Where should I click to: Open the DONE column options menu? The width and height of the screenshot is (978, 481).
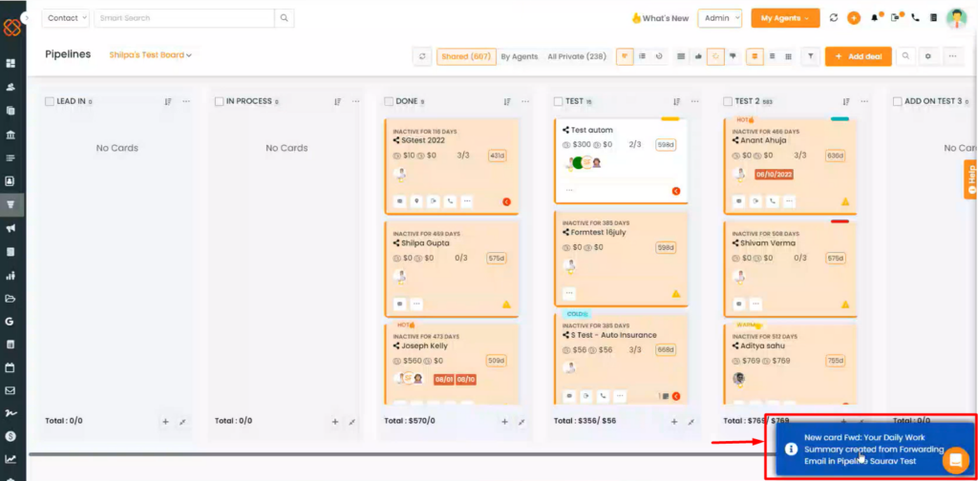(x=525, y=101)
